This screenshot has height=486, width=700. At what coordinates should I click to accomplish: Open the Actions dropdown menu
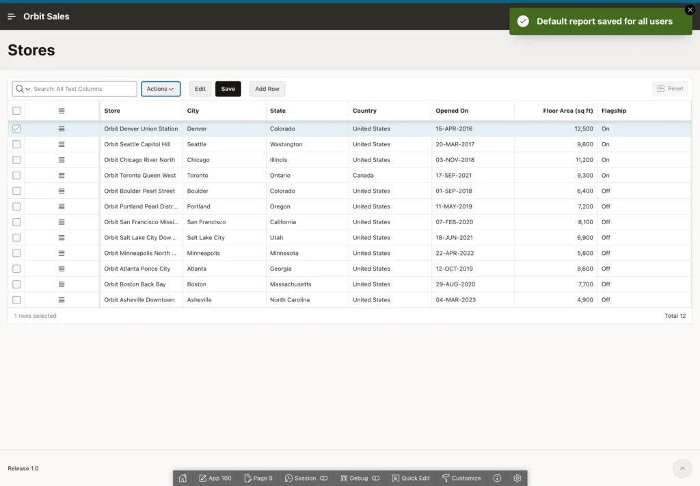point(161,89)
